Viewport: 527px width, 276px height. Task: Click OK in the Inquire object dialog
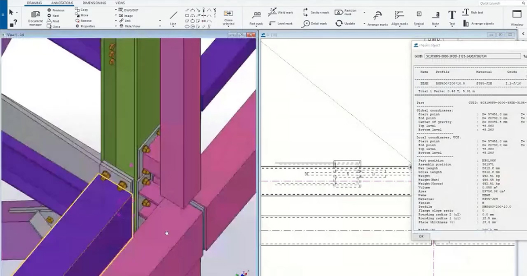click(421, 236)
